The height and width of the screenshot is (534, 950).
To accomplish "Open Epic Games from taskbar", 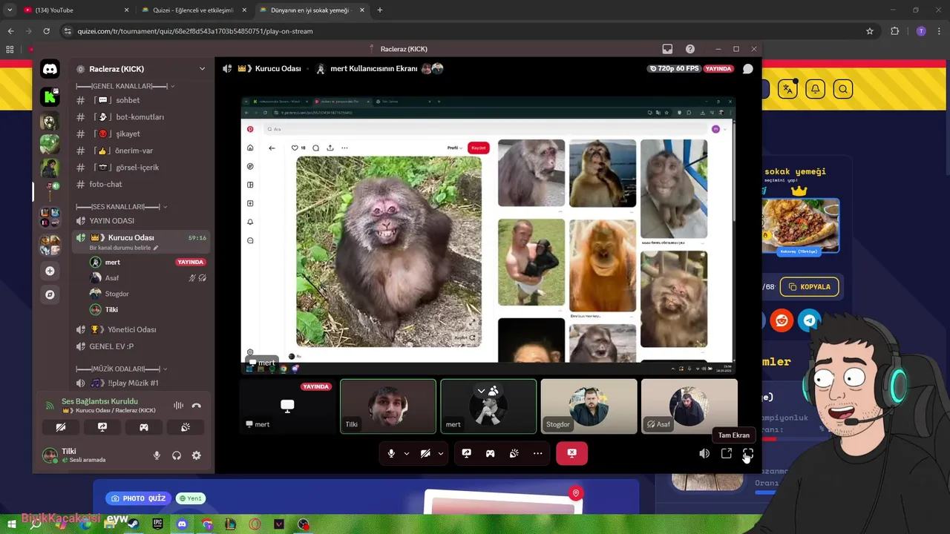I will tap(157, 524).
